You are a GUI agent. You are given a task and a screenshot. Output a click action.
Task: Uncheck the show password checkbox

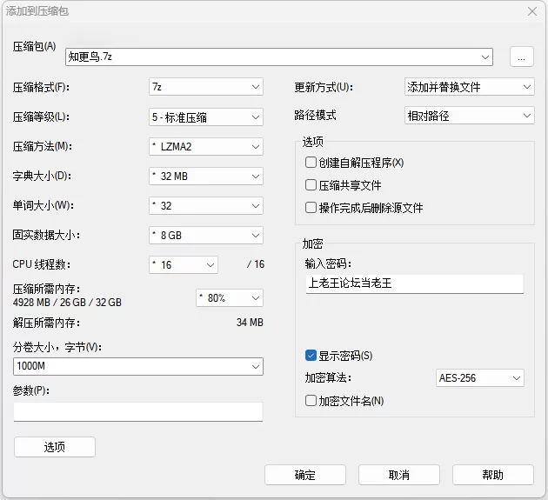pyautogui.click(x=311, y=356)
